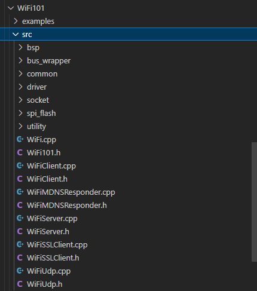257x291 pixels.
Task: Click the explorer vertical scrollbar thumb
Action: (x=254, y=202)
